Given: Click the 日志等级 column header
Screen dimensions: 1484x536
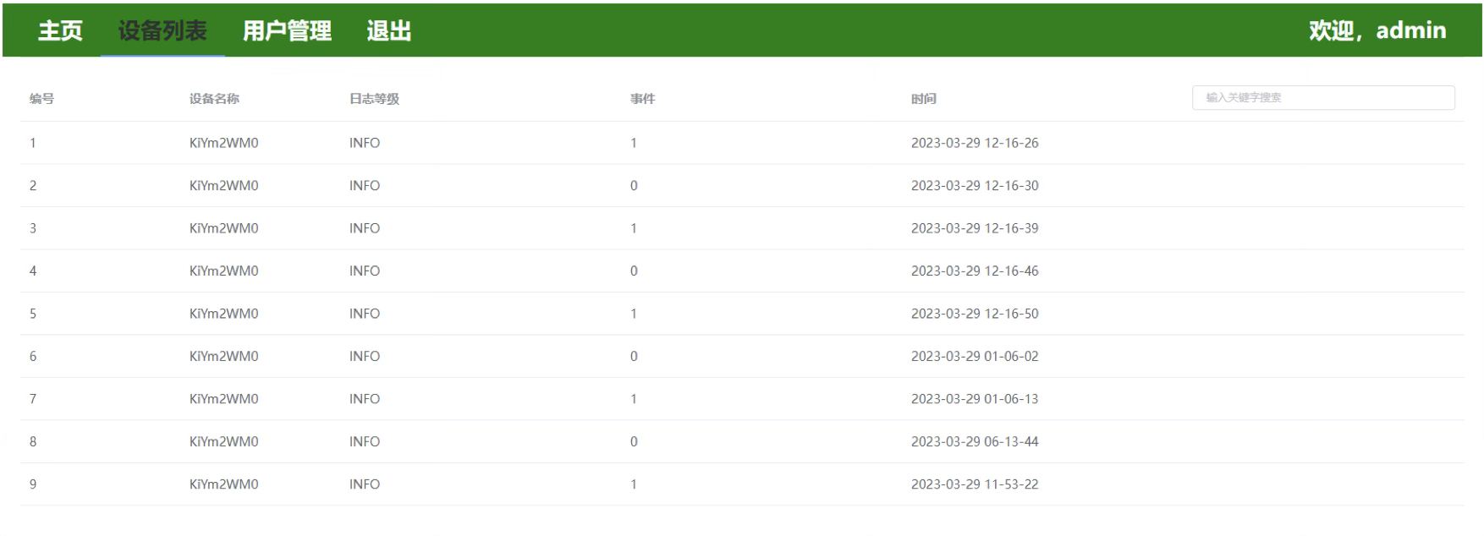Looking at the screenshot, I should 374,99.
